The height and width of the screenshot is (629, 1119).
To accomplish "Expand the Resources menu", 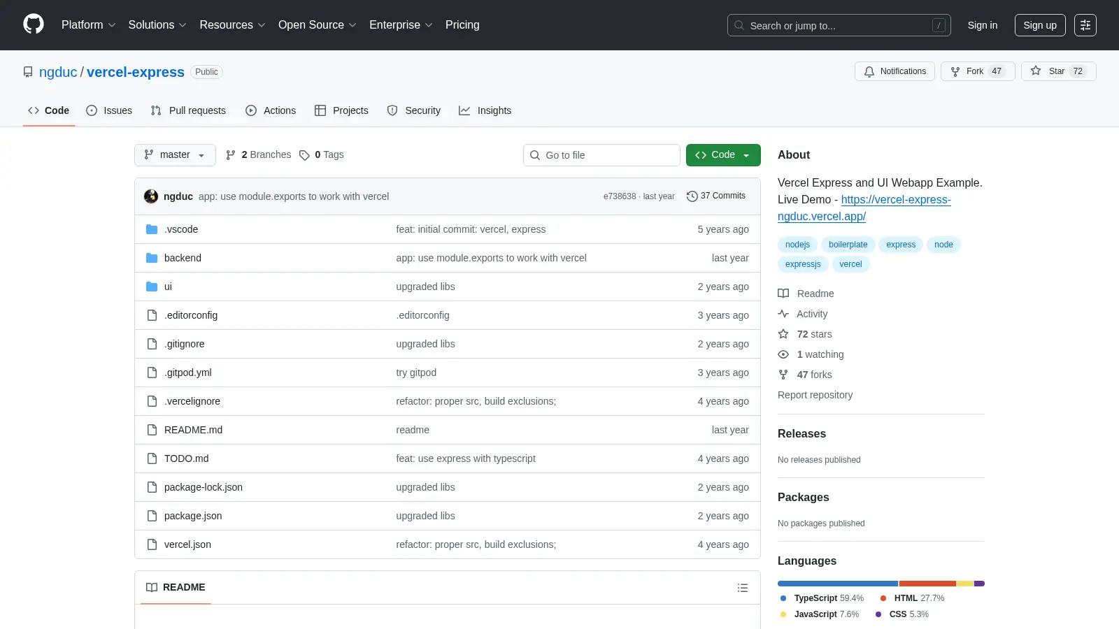I will pos(232,25).
